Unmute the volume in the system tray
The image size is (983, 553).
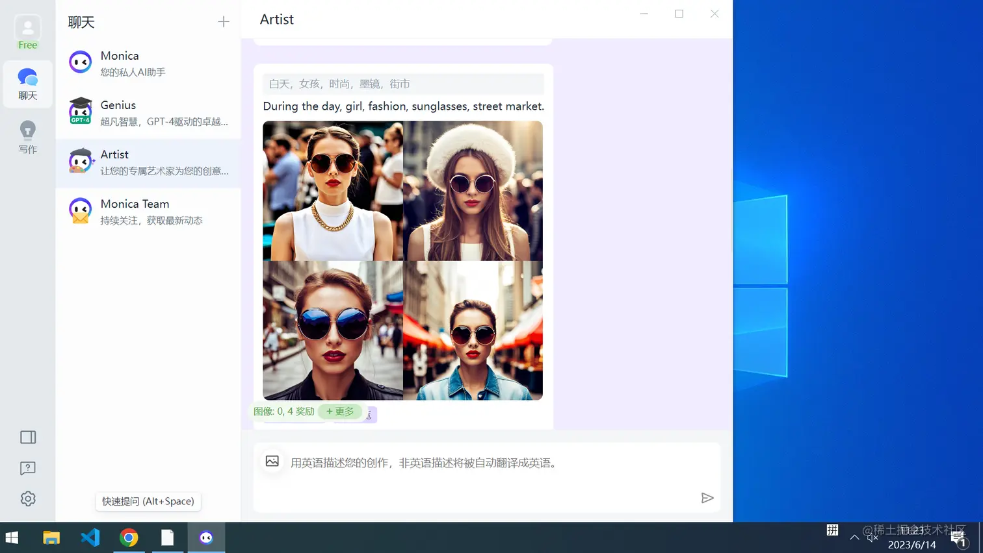tap(872, 537)
